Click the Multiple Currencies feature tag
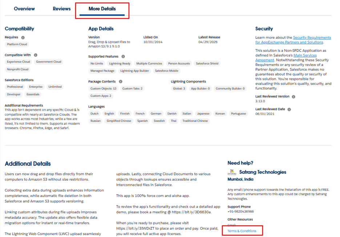340x237 pixels. coord(149,64)
